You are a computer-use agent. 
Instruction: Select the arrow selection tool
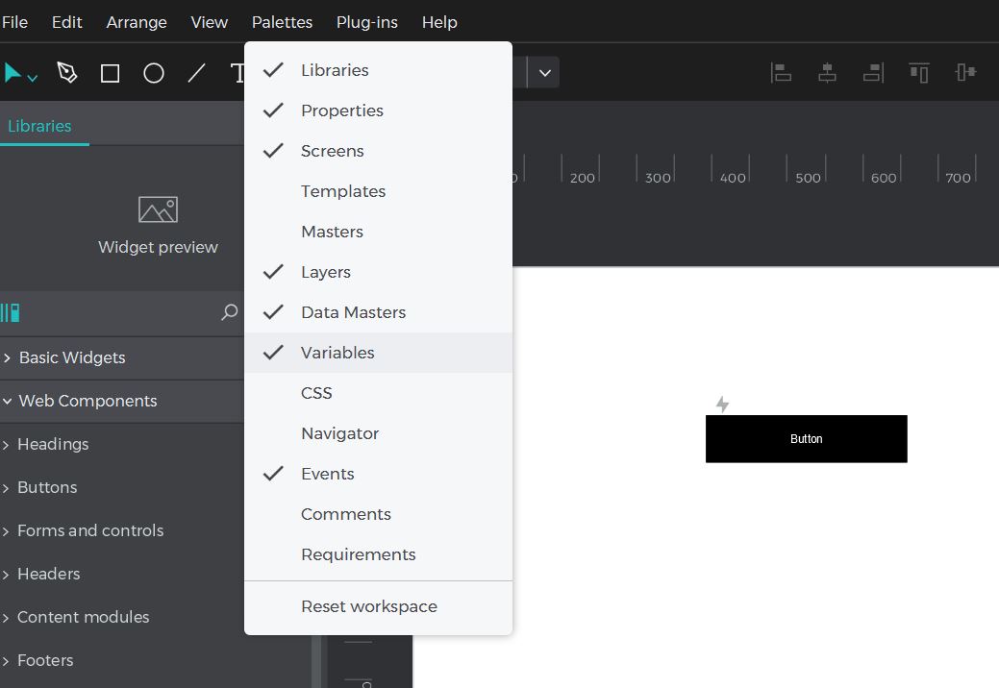[13, 73]
